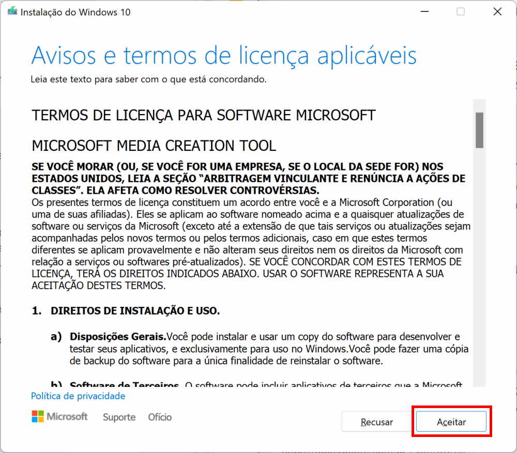Click the "Leia este texto para saber" subtitle
Viewport: 517px width, 453px height.
(148, 80)
